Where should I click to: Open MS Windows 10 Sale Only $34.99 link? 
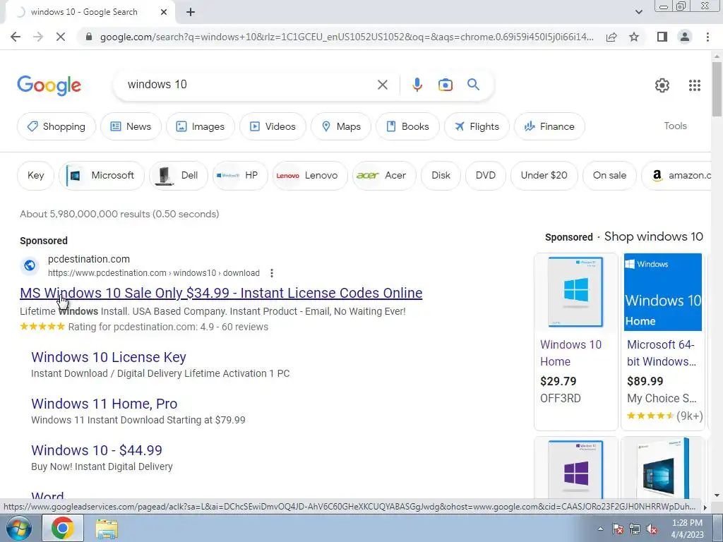click(x=221, y=293)
